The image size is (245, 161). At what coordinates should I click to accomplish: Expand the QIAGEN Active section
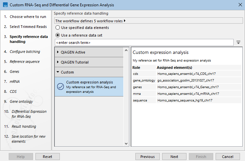pyautogui.click(x=58, y=52)
